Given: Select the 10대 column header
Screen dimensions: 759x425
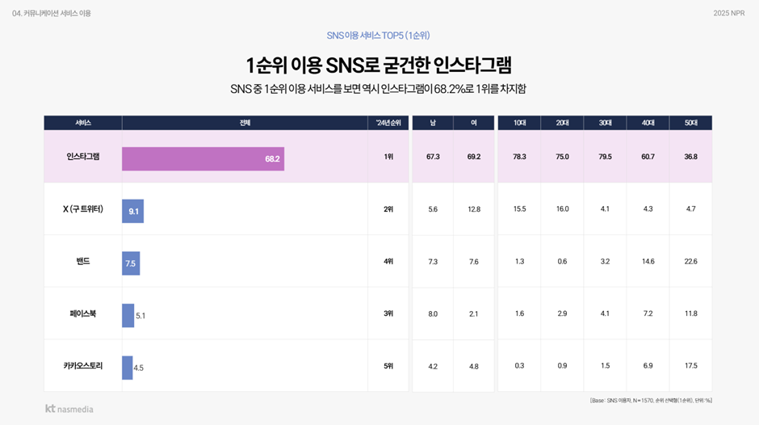Looking at the screenshot, I should pos(519,123).
